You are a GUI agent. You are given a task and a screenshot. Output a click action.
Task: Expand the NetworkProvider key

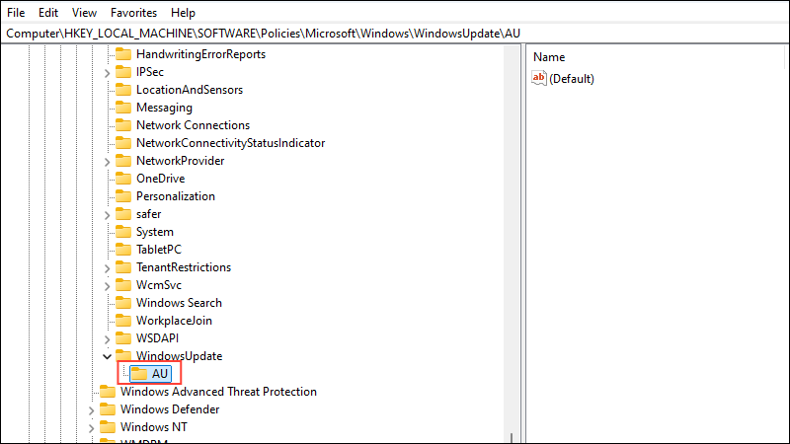point(107,162)
